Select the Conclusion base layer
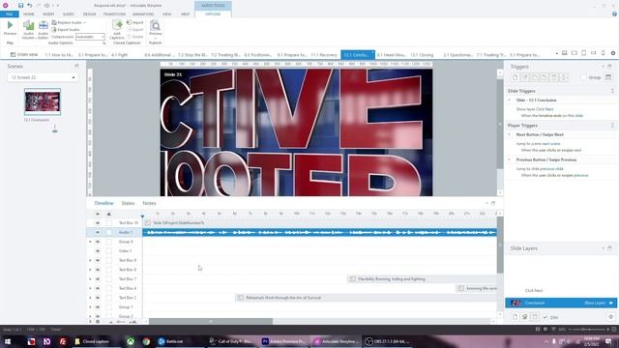Image resolution: width=619 pixels, height=348 pixels. pyautogui.click(x=561, y=303)
